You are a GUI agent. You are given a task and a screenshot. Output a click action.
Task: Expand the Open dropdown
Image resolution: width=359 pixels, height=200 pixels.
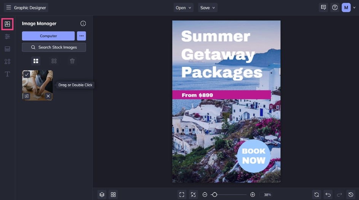[183, 8]
